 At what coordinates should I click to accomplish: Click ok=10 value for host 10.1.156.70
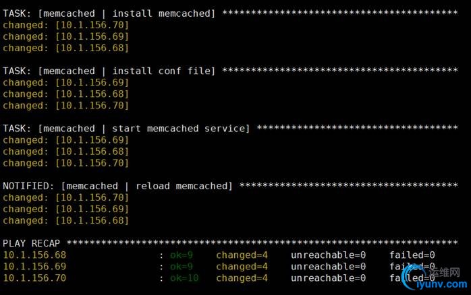tap(184, 278)
